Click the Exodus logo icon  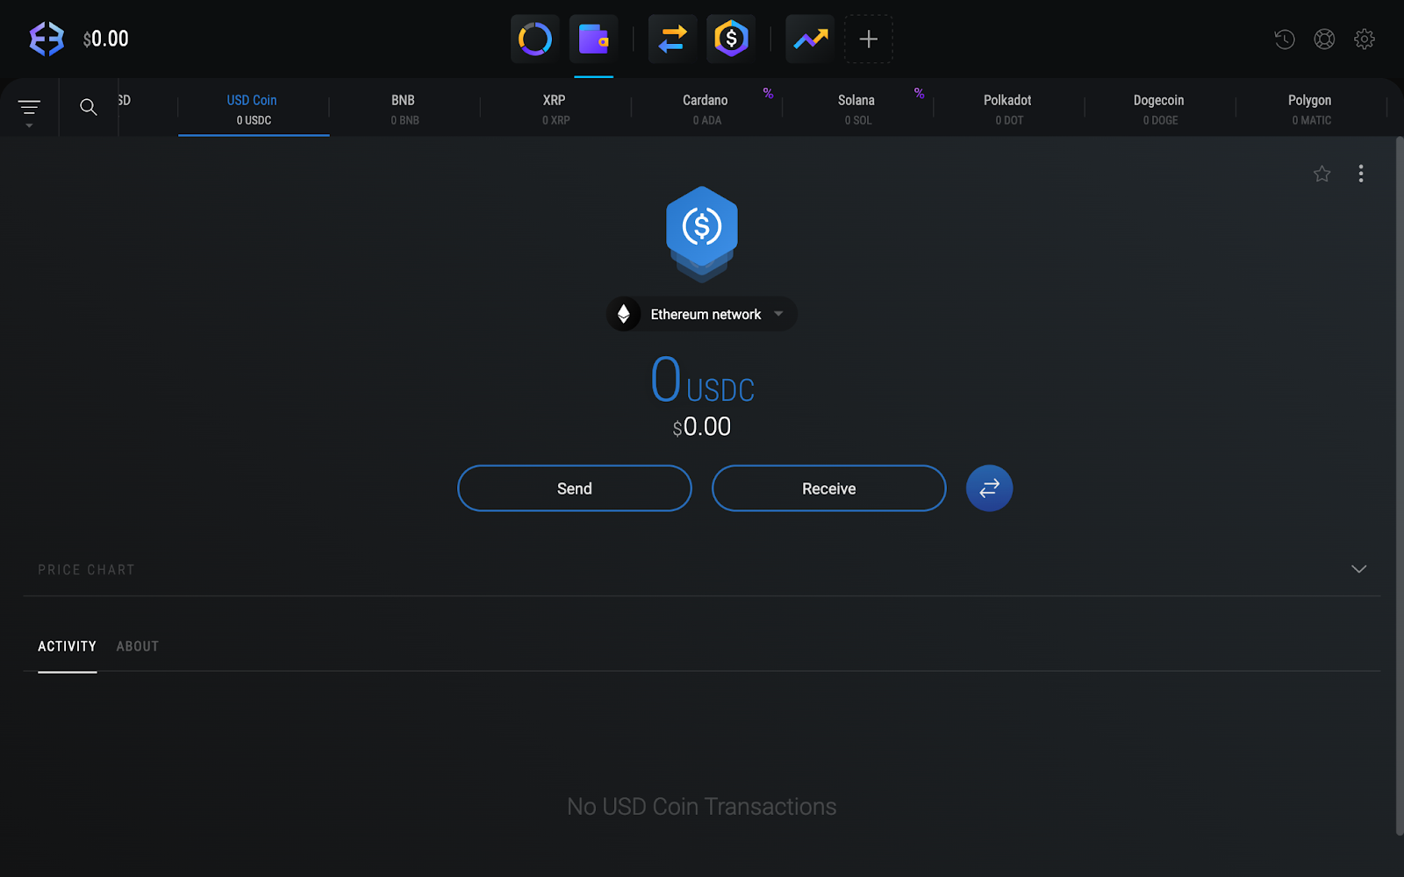tap(47, 39)
